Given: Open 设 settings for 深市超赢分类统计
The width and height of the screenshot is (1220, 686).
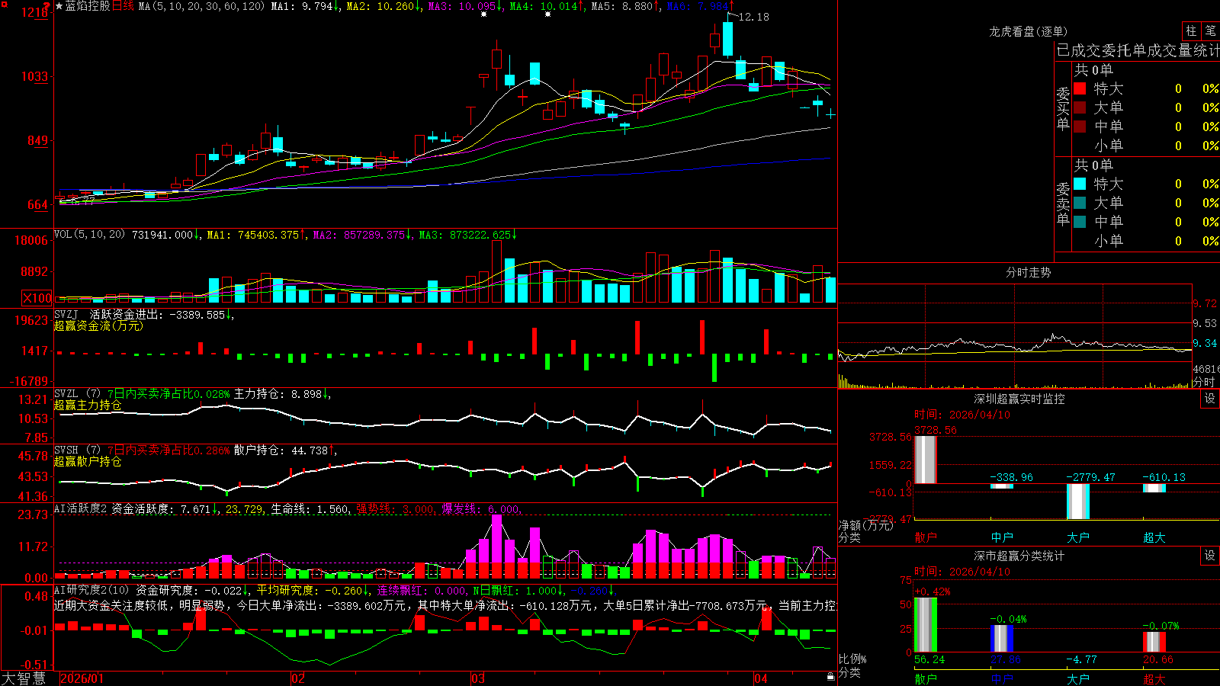Looking at the screenshot, I should click(1210, 556).
